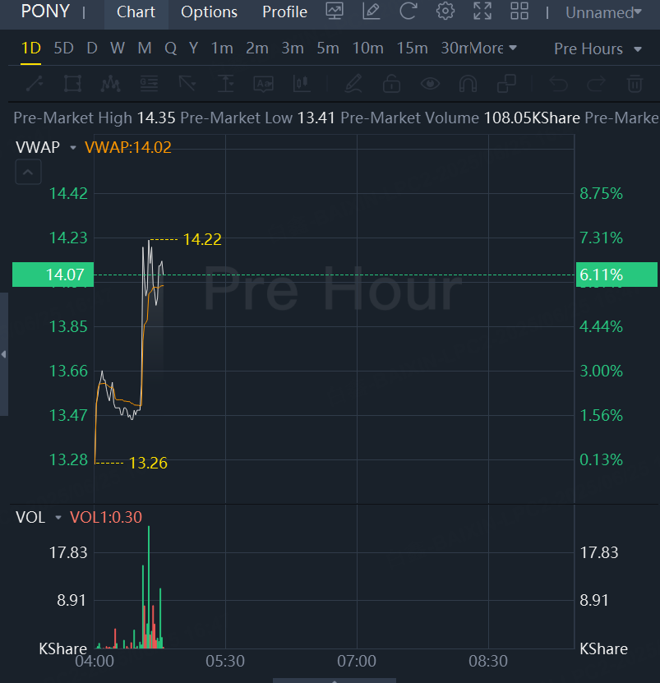Click the trash delete drawings icon
The image size is (660, 683).
point(635,83)
